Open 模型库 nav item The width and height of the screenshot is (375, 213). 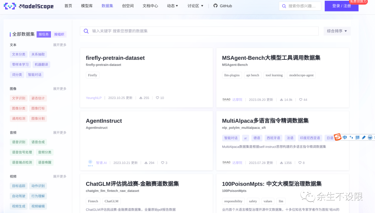coord(87,6)
